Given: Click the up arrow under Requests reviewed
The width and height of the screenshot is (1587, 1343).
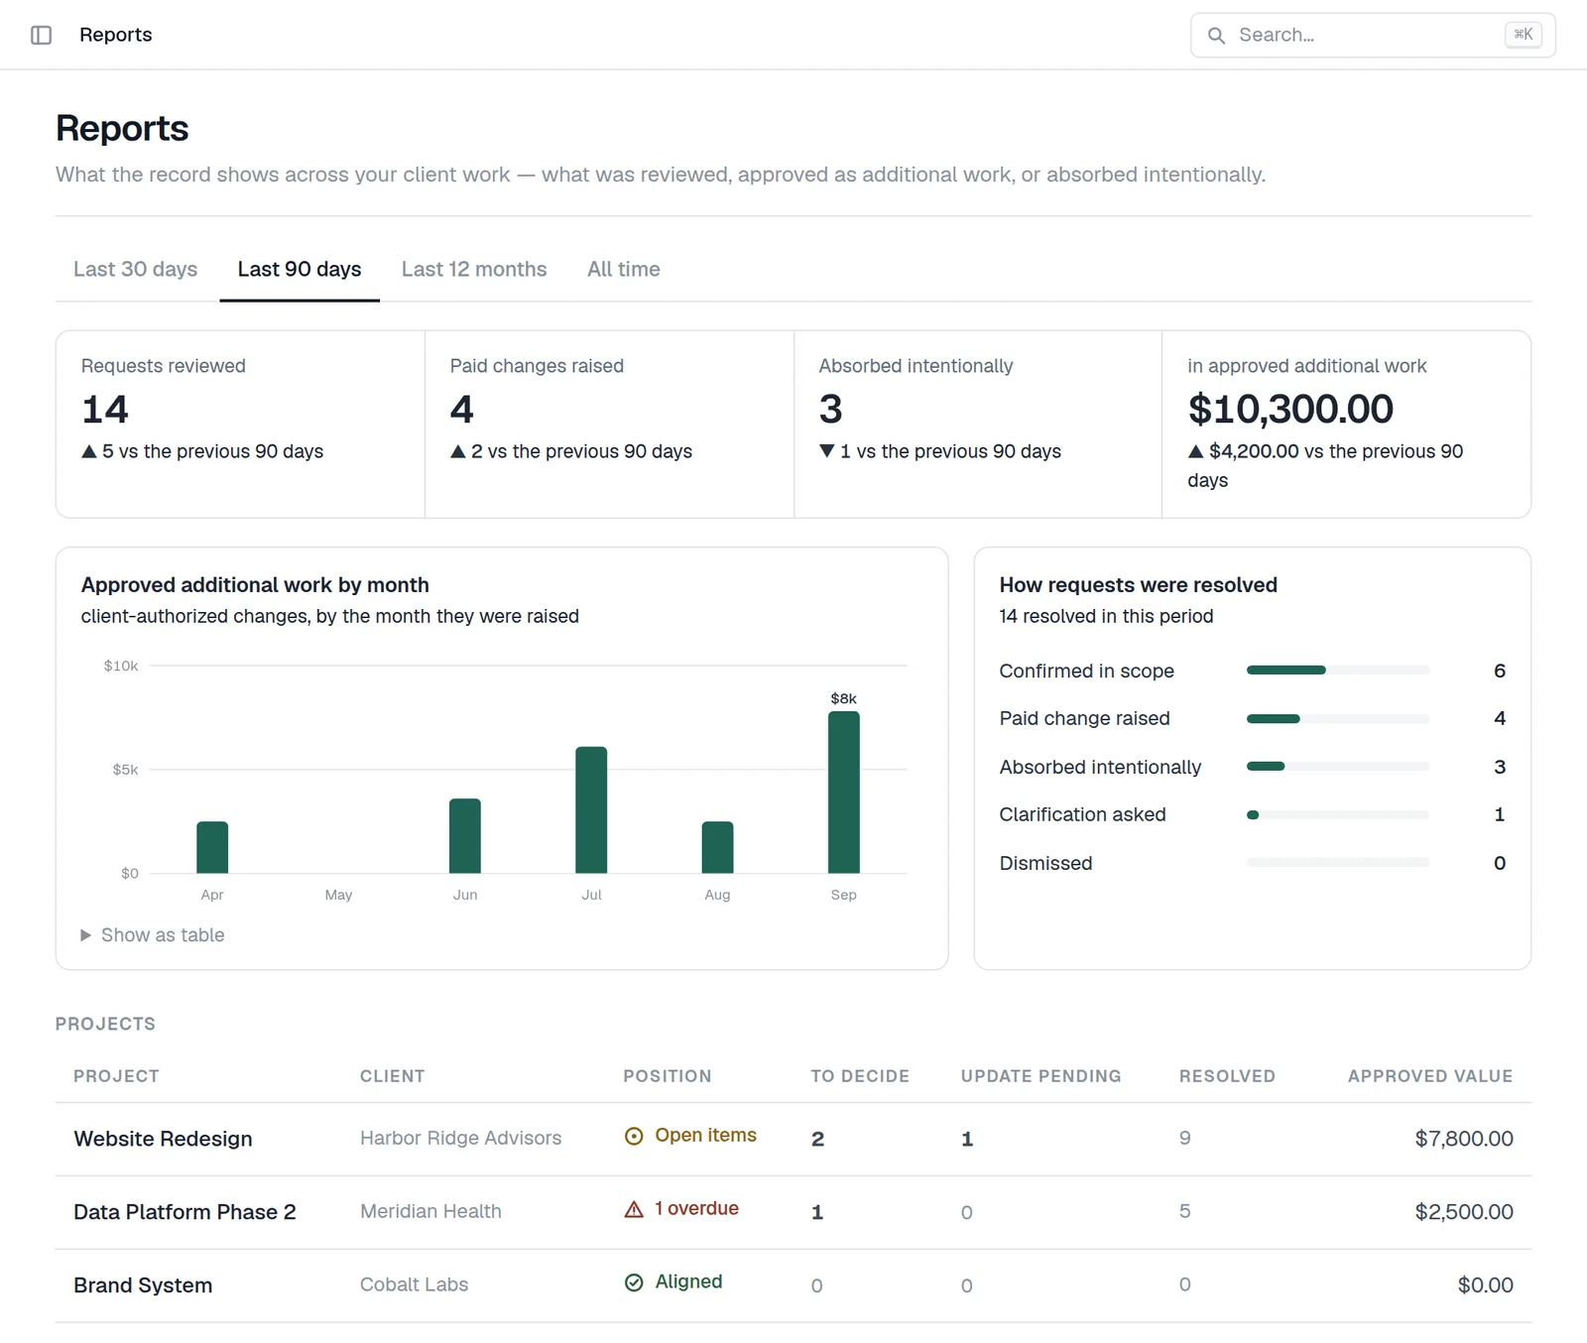Looking at the screenshot, I should tap(89, 451).
